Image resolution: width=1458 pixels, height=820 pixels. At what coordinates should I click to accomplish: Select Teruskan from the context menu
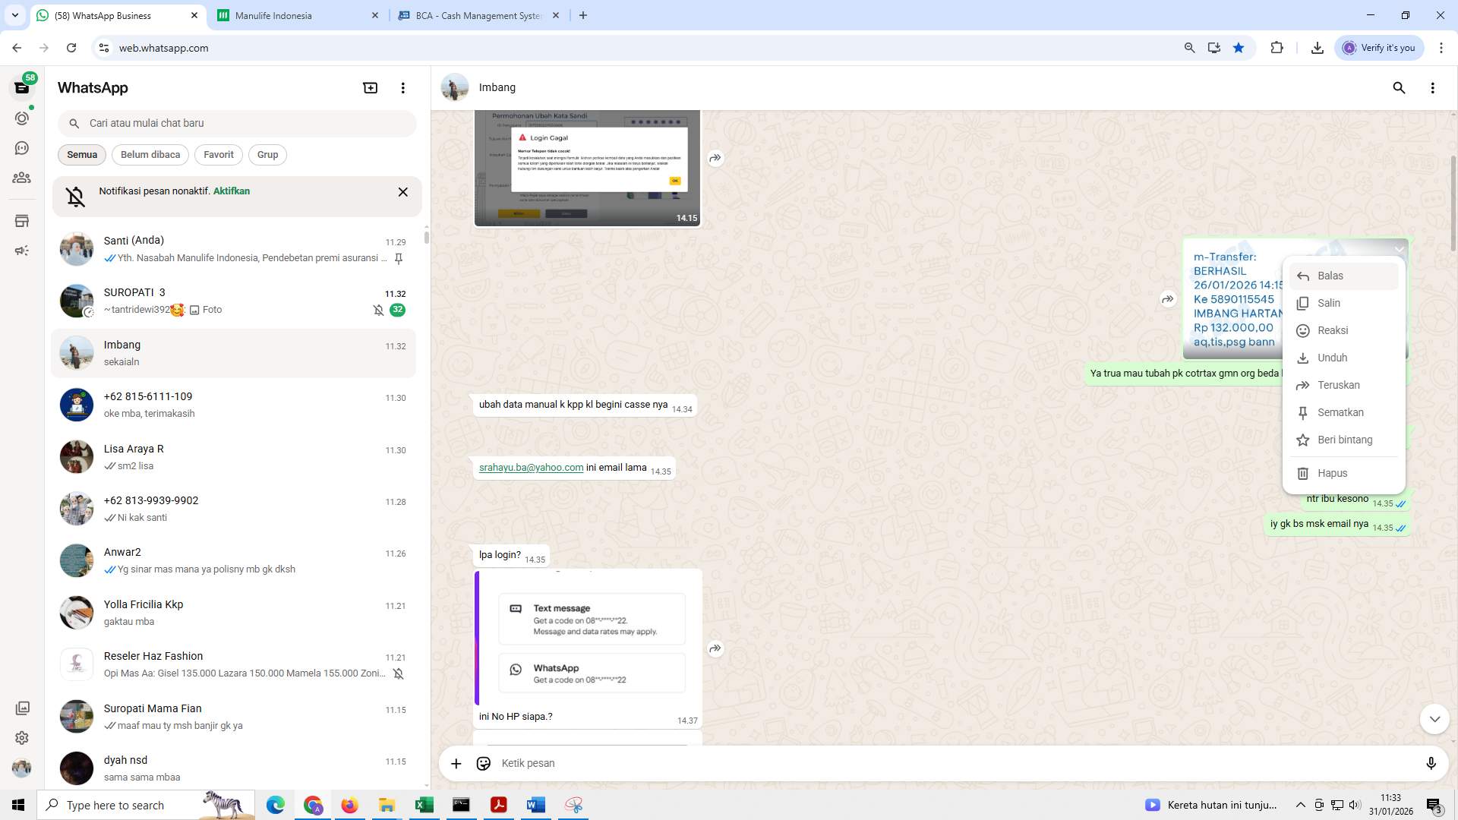pyautogui.click(x=1339, y=385)
